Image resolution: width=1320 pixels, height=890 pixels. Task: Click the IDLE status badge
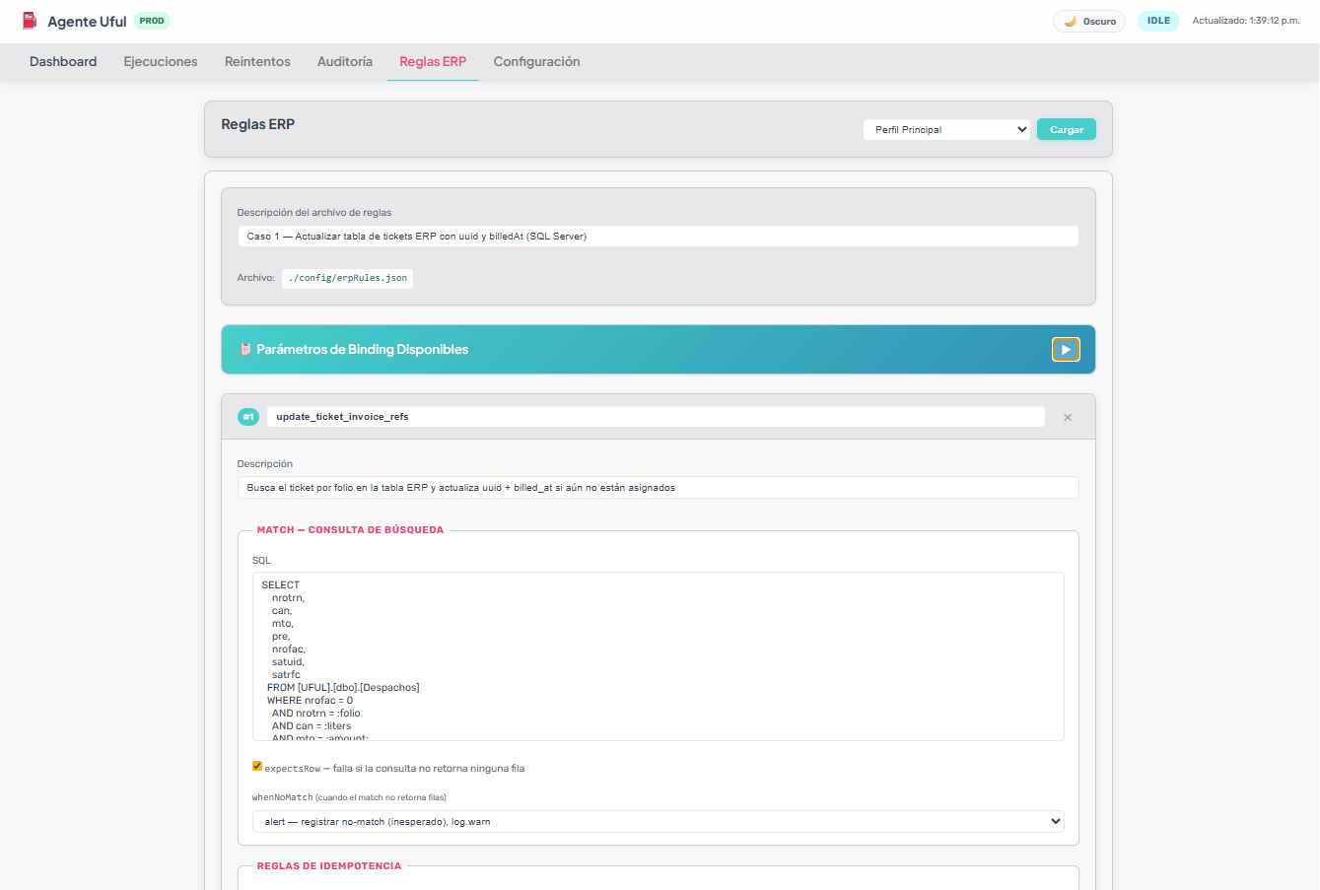tap(1158, 21)
